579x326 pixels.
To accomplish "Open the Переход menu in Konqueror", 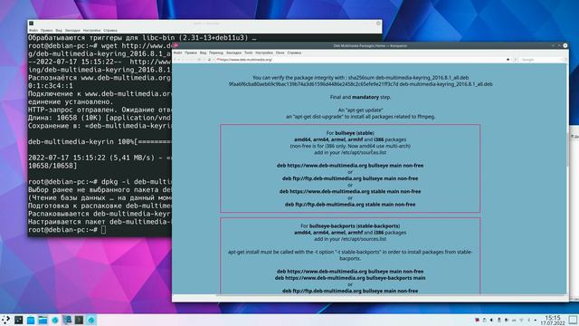I will pos(216,53).
